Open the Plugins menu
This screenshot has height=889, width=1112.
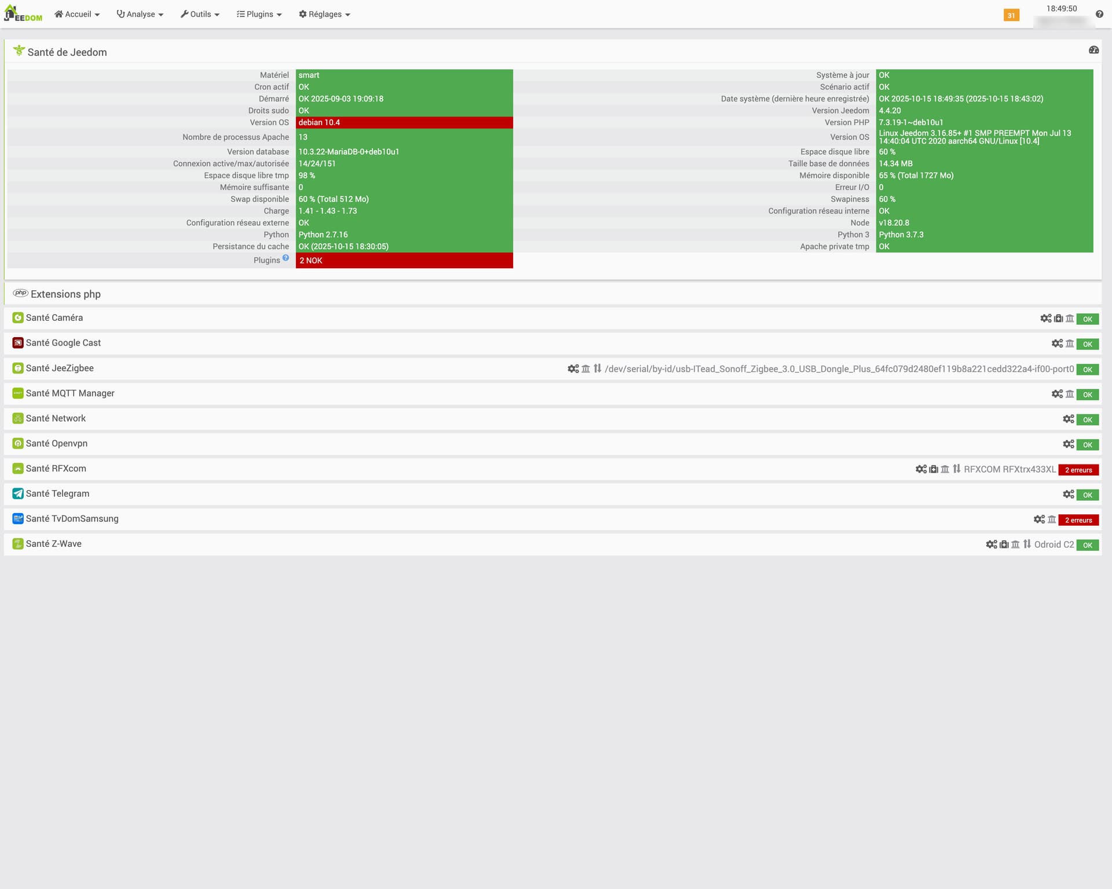pyautogui.click(x=259, y=14)
